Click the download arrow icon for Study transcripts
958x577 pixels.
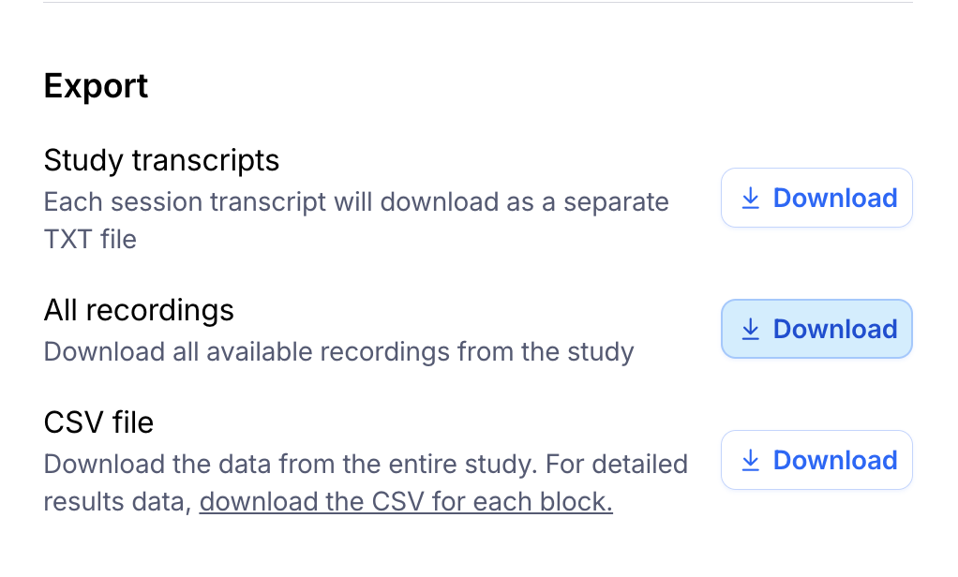[750, 198]
